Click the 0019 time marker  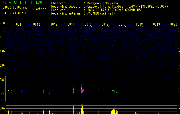(x=157, y=25)
